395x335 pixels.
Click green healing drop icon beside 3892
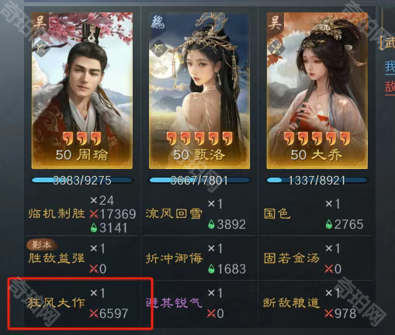click(x=212, y=224)
